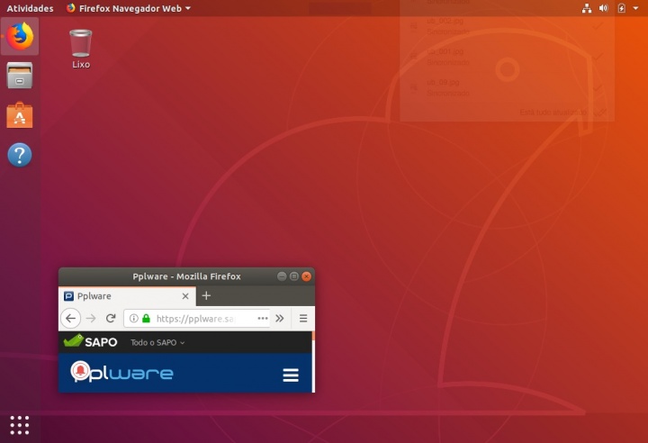Open the Firefox hamburger menu
Image resolution: width=648 pixels, height=443 pixels.
(303, 318)
